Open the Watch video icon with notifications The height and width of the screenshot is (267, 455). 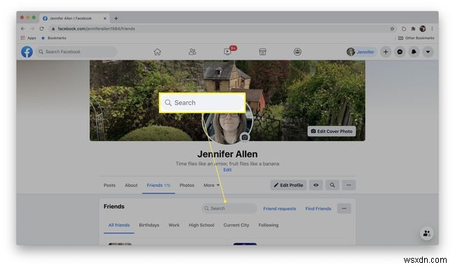(x=227, y=52)
